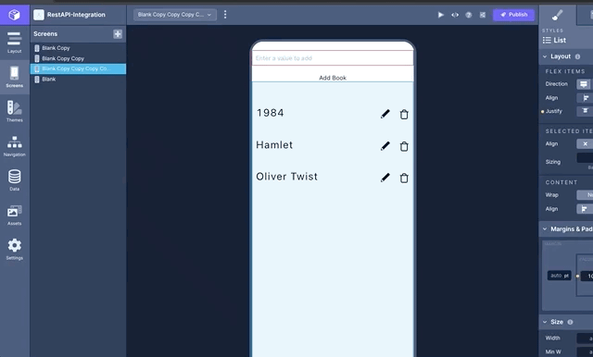Add a new screen with plus icon
593x357 pixels.
click(118, 34)
